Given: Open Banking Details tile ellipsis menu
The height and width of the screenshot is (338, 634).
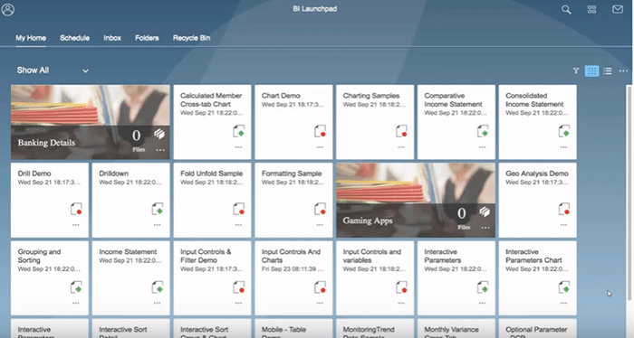Looking at the screenshot, I should tap(160, 150).
